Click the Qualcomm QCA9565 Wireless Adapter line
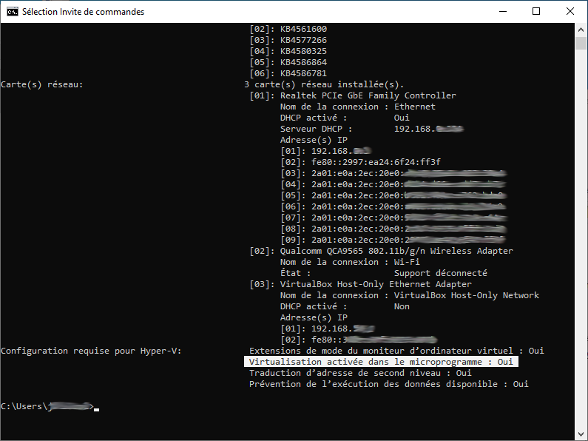 coord(381,251)
